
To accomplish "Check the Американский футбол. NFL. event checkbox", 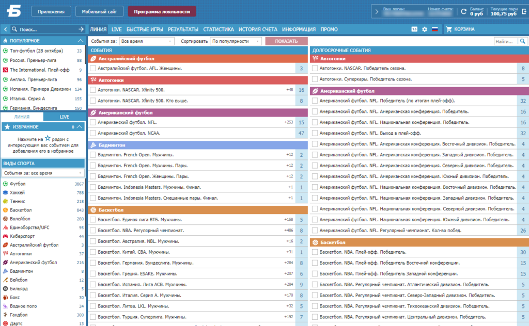I will 93,122.
